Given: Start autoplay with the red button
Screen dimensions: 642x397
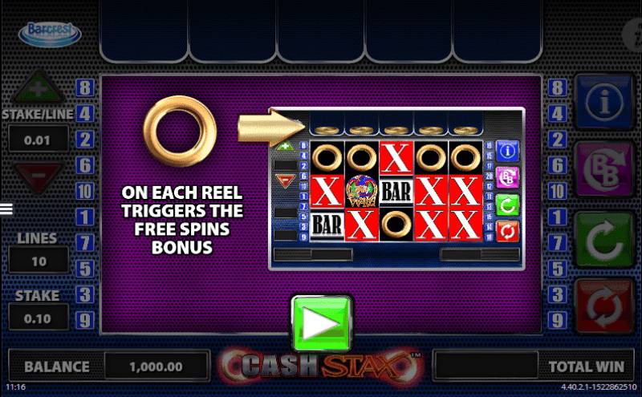Looking at the screenshot, I should pyautogui.click(x=604, y=306).
